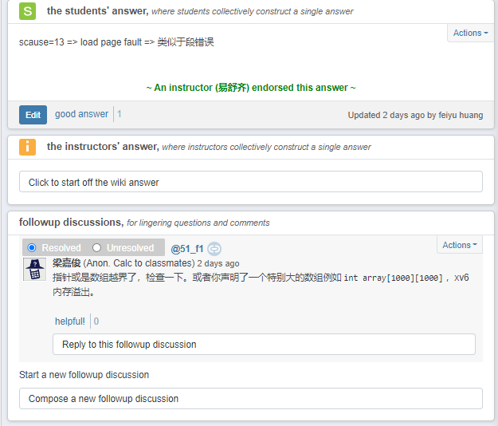The image size is (498, 426).
Task: Click the anonymous poster avatar icon
Action: (x=33, y=270)
